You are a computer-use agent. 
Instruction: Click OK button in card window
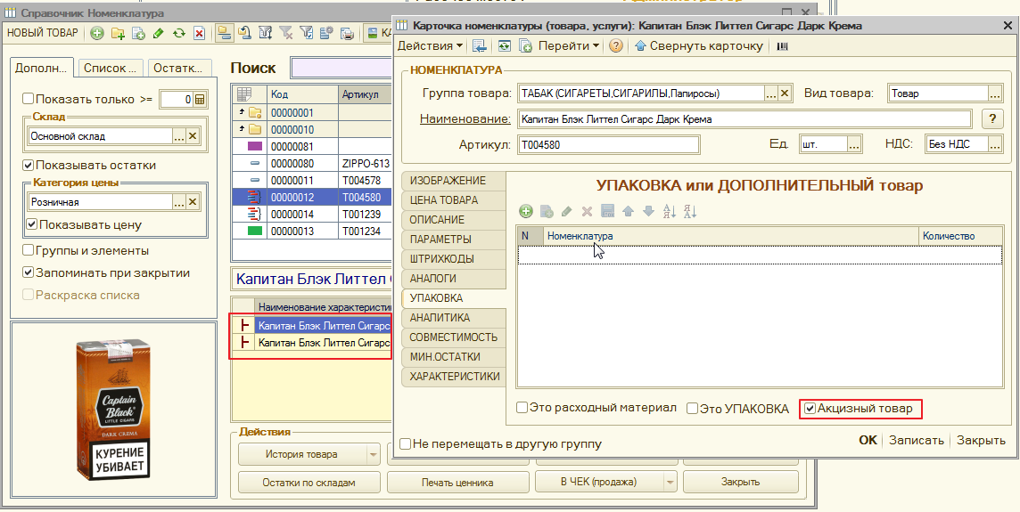click(868, 440)
